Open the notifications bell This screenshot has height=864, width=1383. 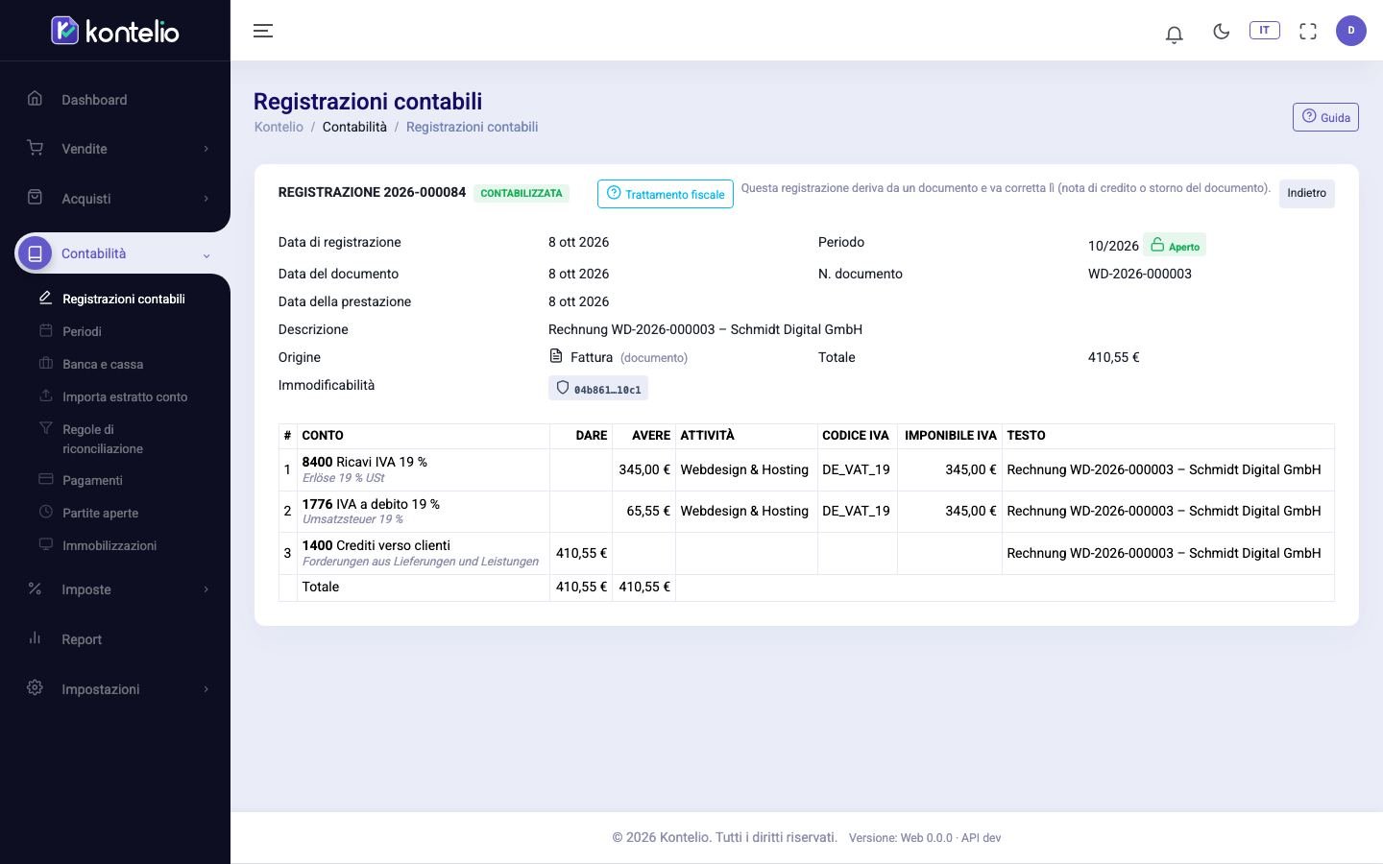1174,35
